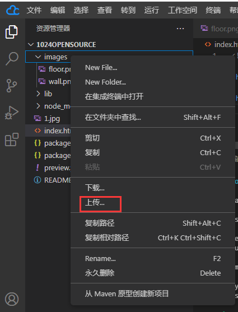Select the lib folder row
This screenshot has width=238, height=312.
point(48,94)
